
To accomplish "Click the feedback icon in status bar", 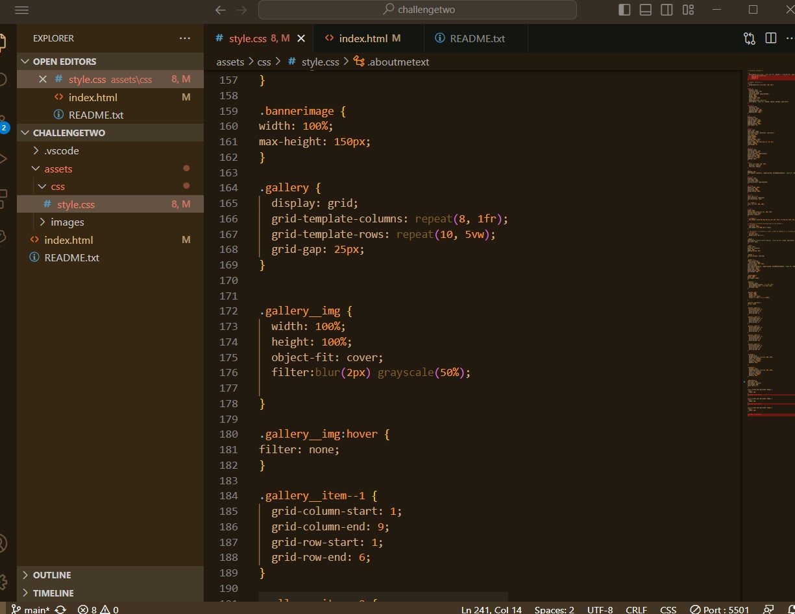I will pyautogui.click(x=768, y=609).
